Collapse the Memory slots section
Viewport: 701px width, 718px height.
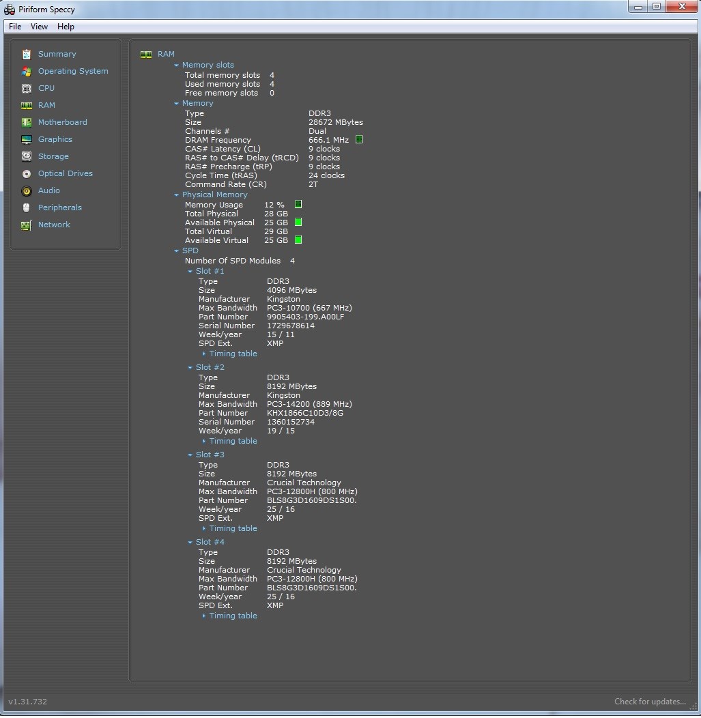tap(176, 66)
